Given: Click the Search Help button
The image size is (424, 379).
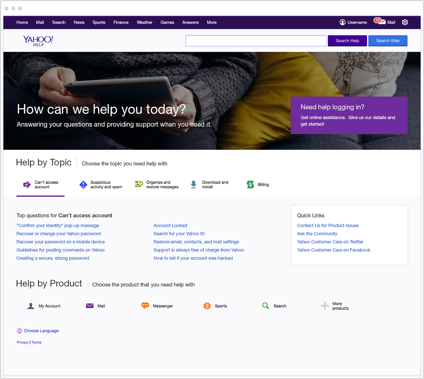Looking at the screenshot, I should (x=347, y=41).
